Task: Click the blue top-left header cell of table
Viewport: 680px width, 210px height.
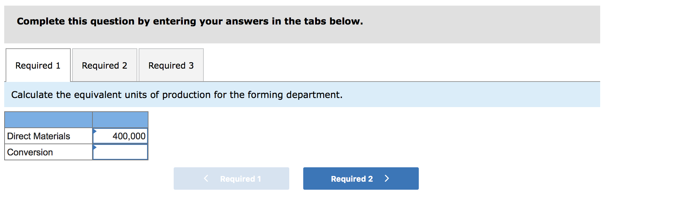Action: click(48, 120)
